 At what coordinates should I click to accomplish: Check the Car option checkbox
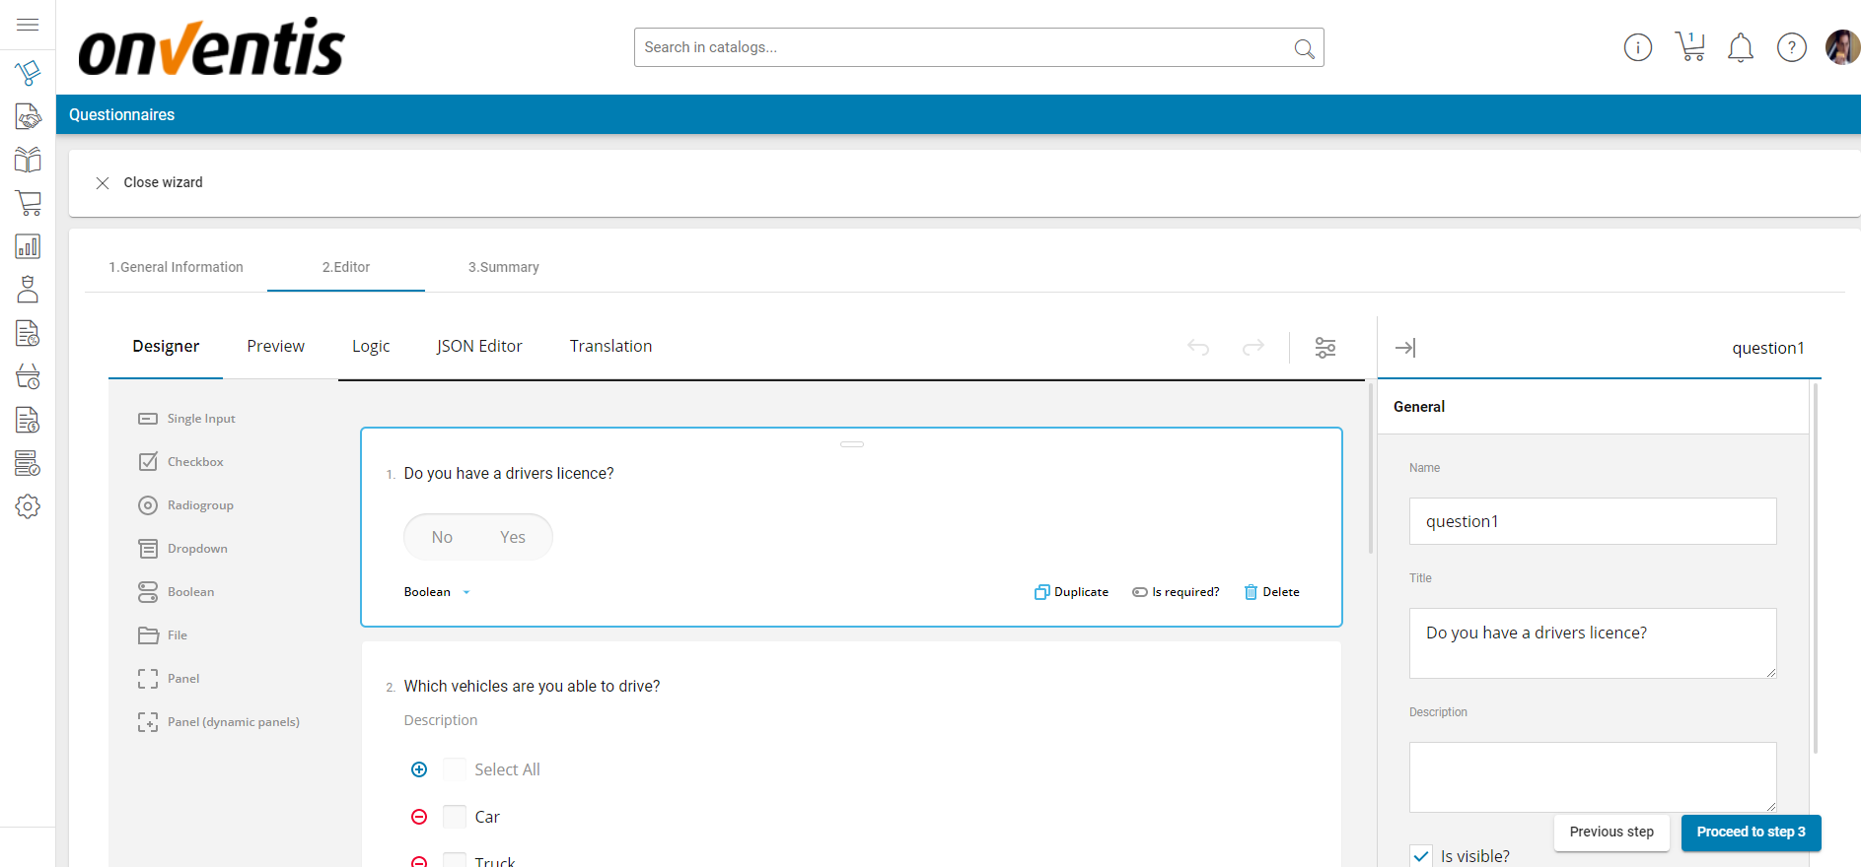coord(455,817)
